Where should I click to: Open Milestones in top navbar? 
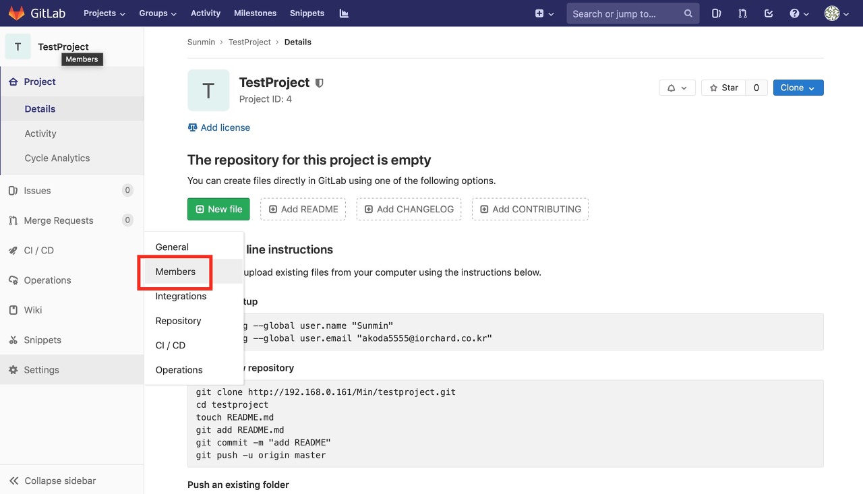(255, 13)
